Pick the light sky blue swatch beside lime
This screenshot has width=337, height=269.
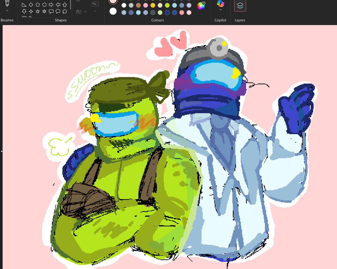(x=174, y=5)
